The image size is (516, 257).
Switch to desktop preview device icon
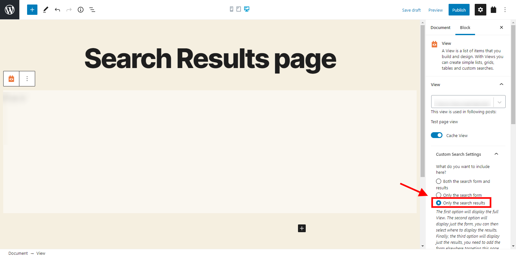[247, 9]
